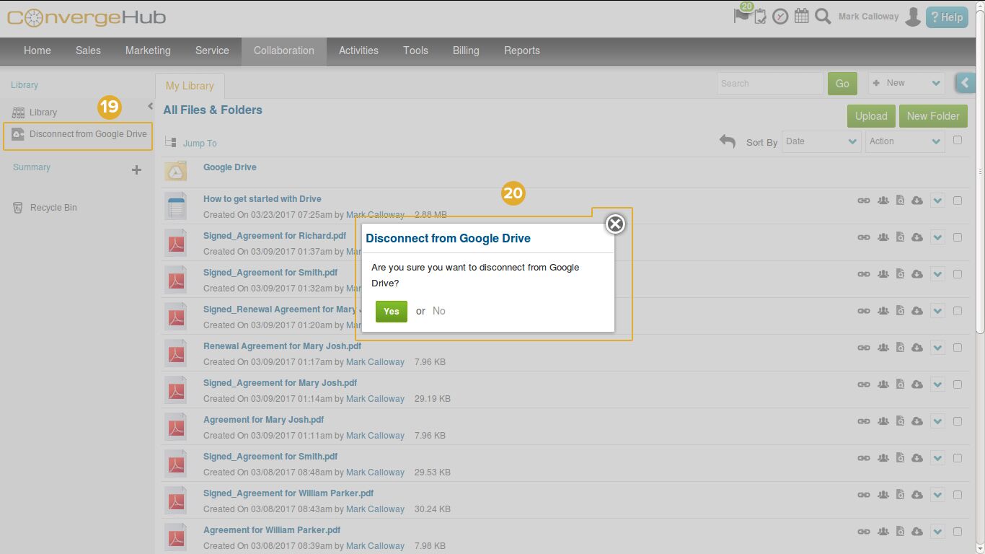Click the library Search input field
The image size is (985, 554).
769,84
